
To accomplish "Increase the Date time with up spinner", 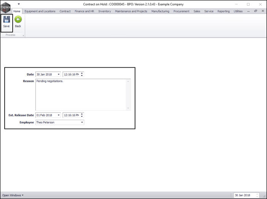I will click(x=82, y=73).
